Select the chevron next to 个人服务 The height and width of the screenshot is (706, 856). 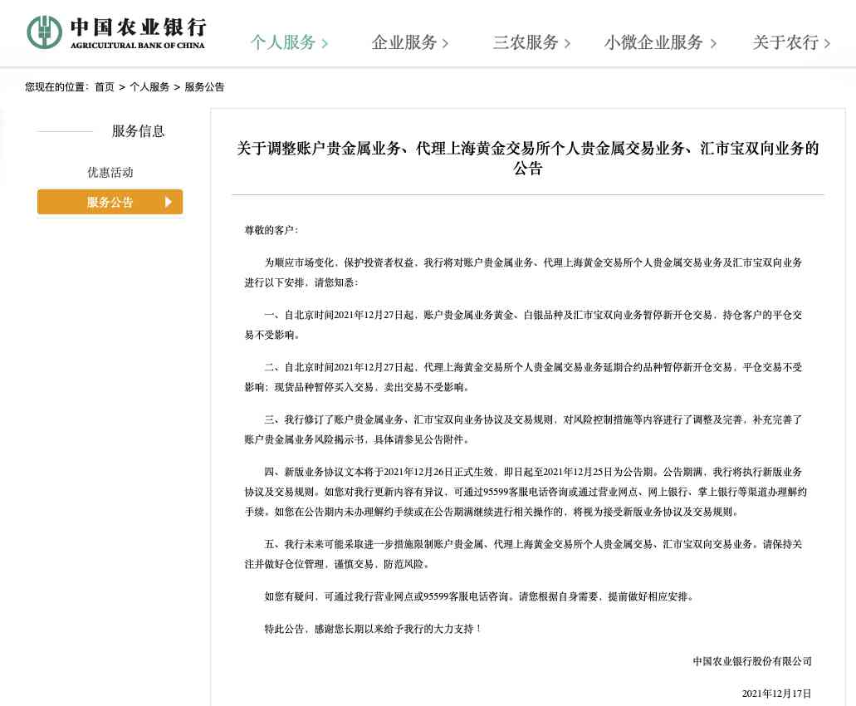(325, 43)
